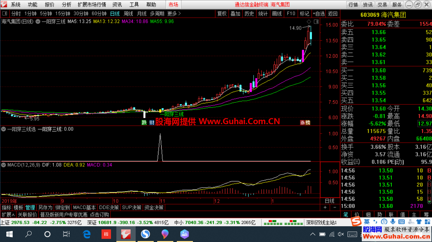The width and height of the screenshot is (432, 242).
Task: Open Windows taskbar search
Action: tap(28, 234)
